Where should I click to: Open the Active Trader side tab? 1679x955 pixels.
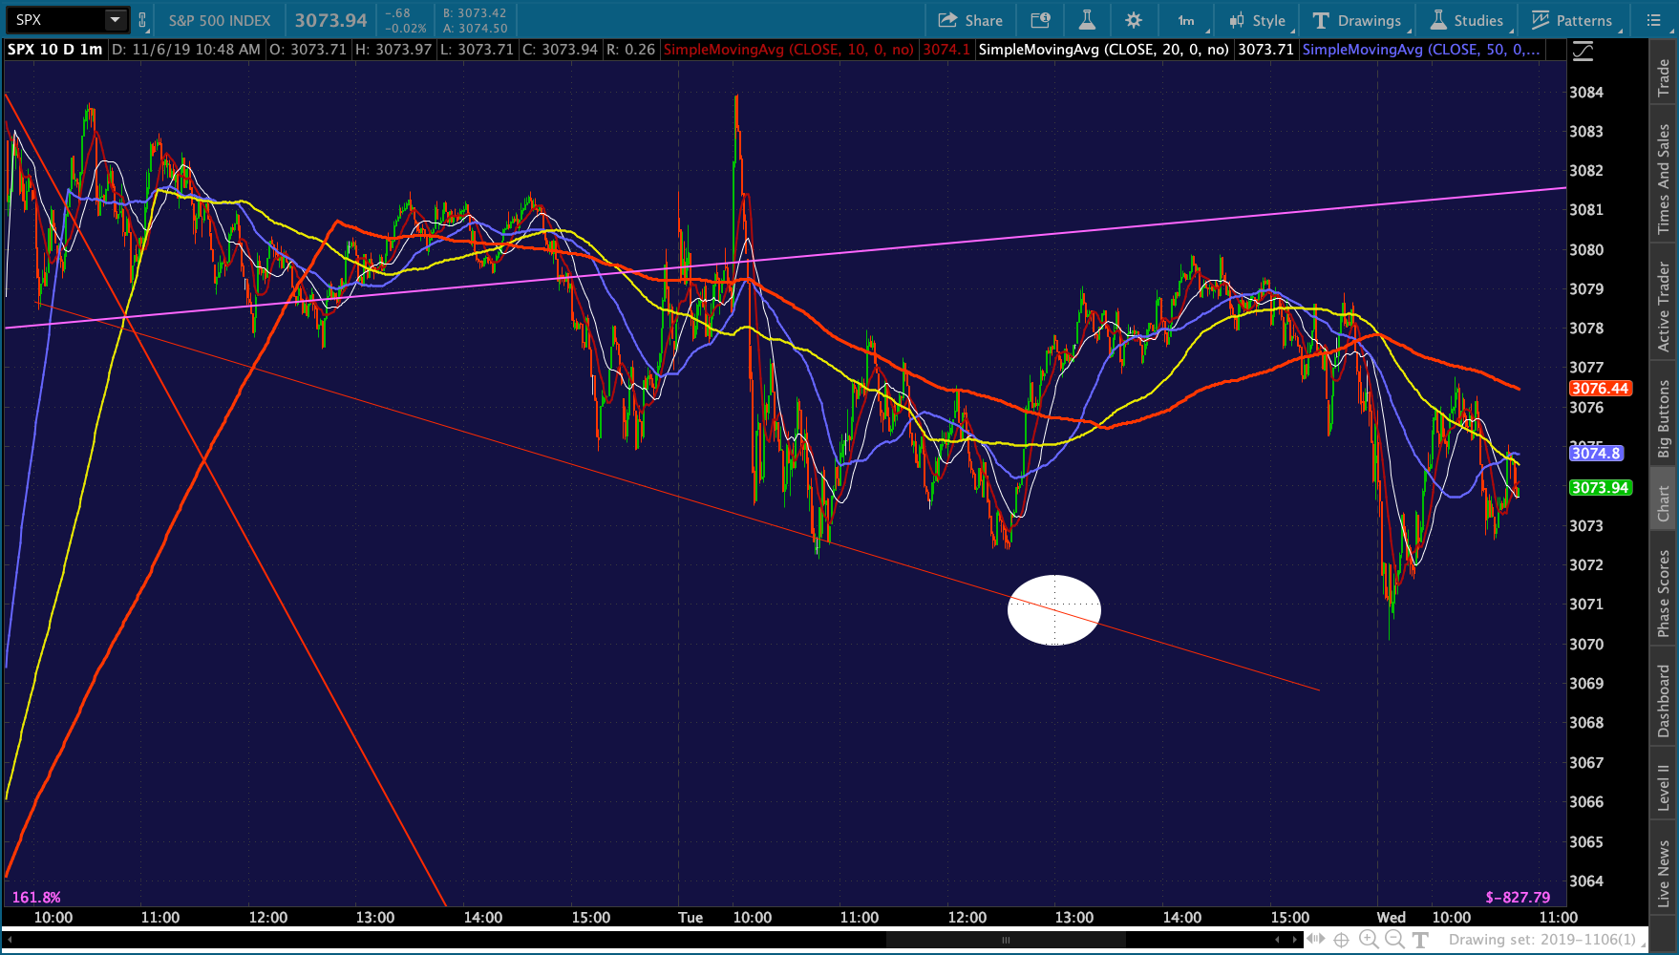click(1664, 306)
